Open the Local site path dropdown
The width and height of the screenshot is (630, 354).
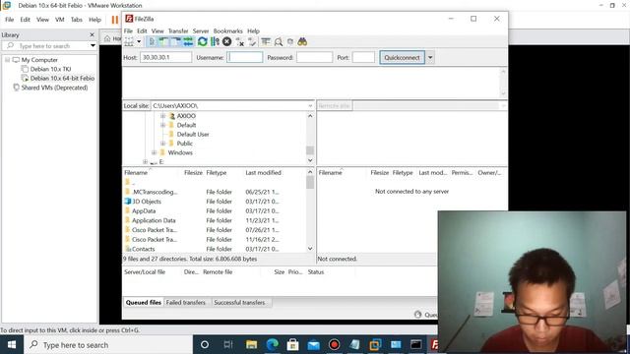tap(310, 105)
